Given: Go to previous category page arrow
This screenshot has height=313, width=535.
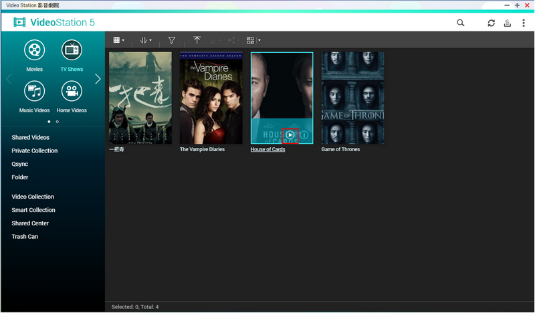Looking at the screenshot, I should [x=9, y=79].
